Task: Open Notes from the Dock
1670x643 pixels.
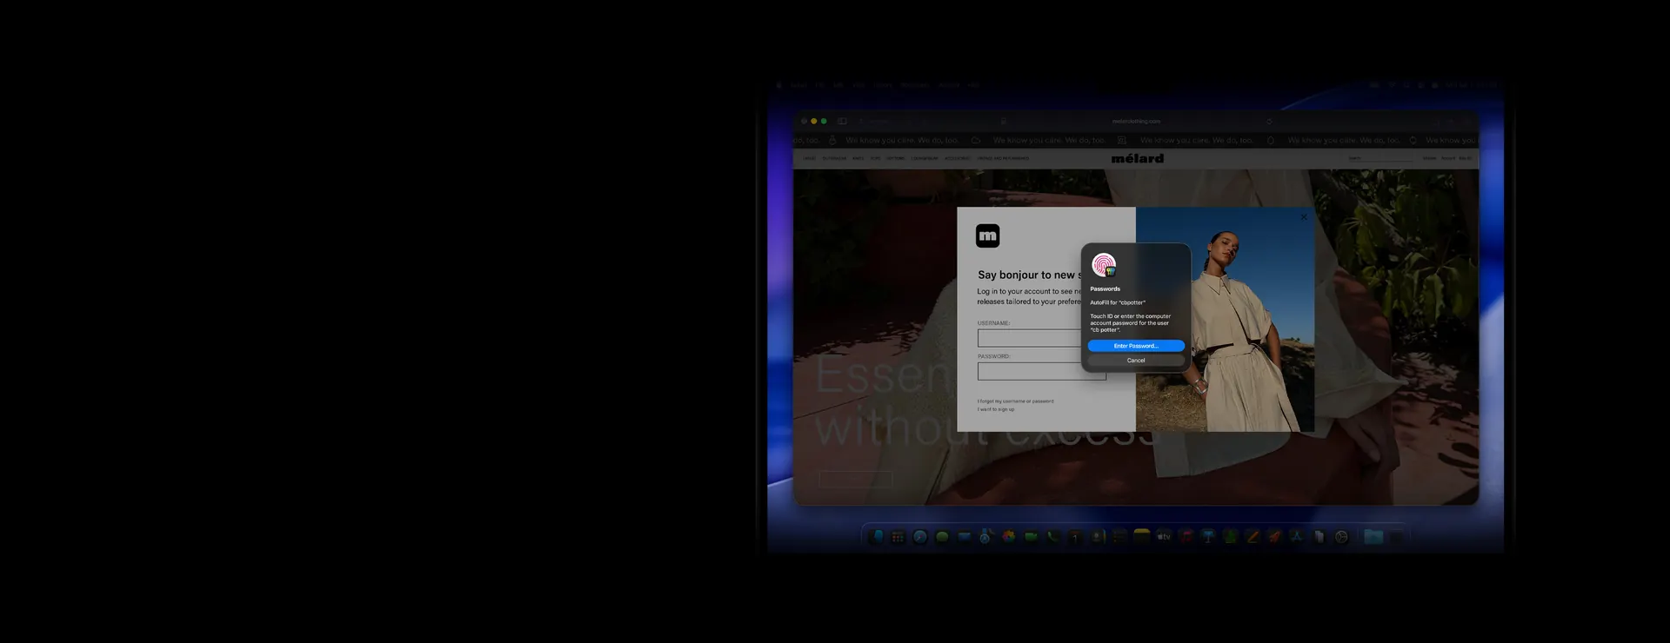Action: 1142,536
